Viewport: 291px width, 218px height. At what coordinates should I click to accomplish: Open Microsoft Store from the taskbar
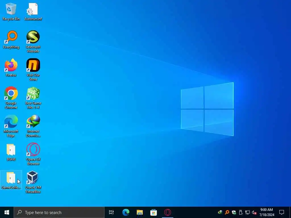(153, 212)
